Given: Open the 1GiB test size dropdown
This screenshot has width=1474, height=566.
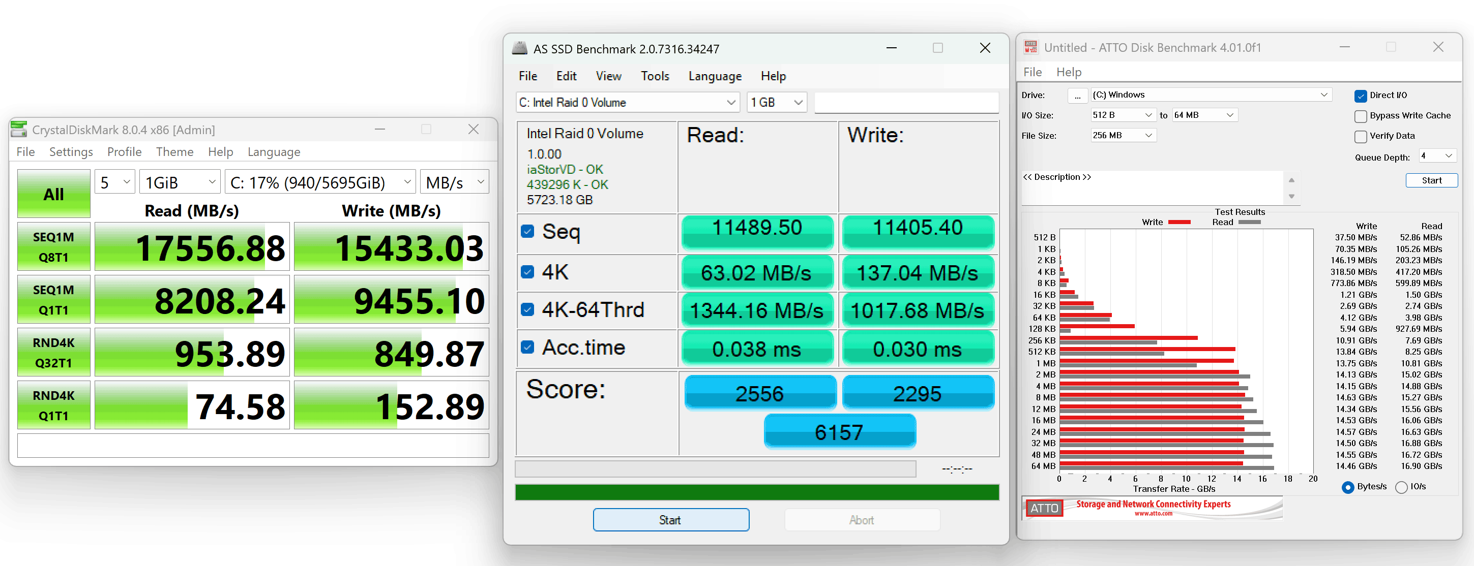Looking at the screenshot, I should (180, 182).
